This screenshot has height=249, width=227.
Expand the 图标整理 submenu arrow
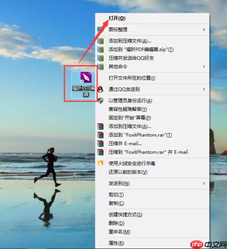pyautogui.click(x=204, y=30)
